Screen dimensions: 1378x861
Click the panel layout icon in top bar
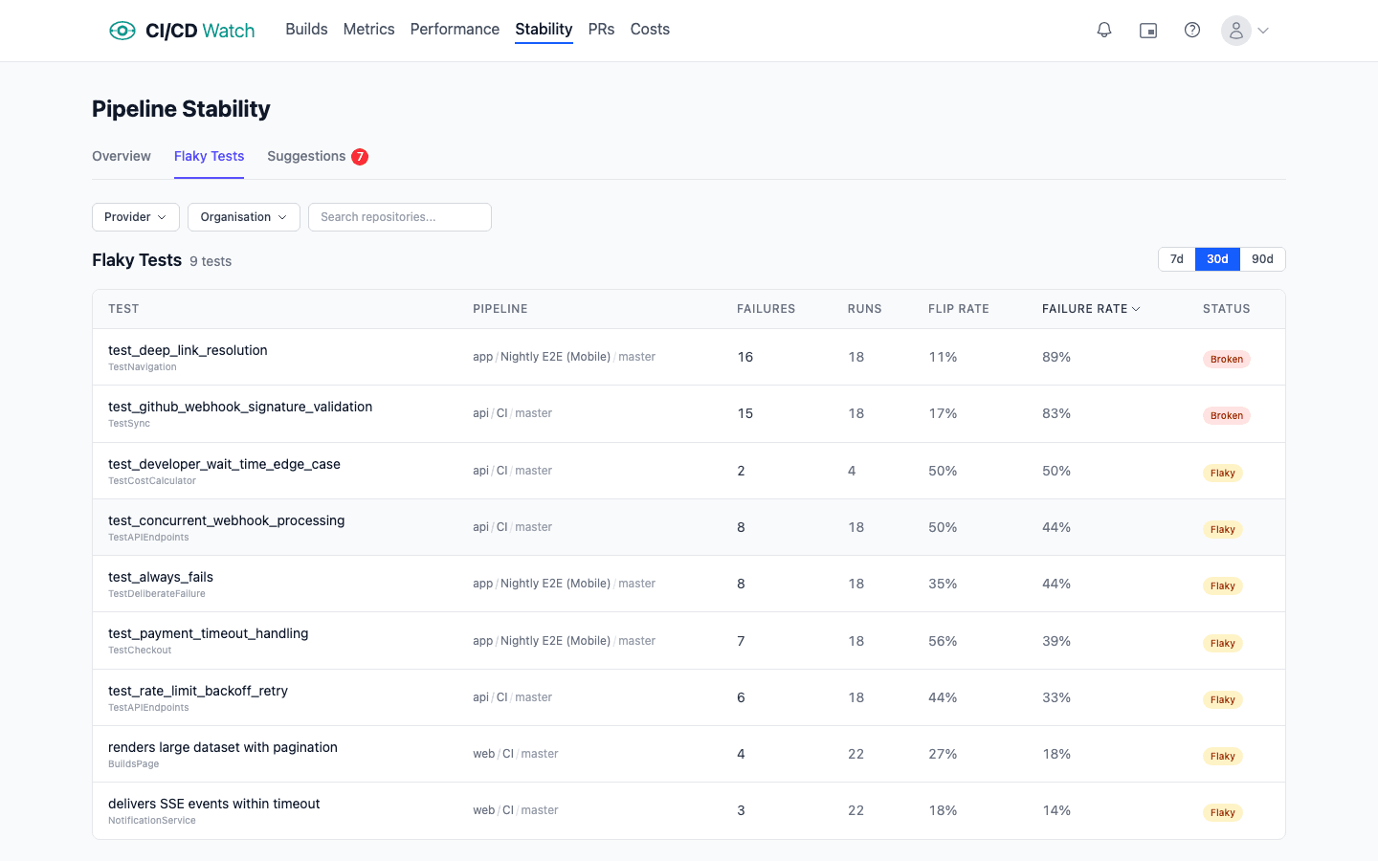[x=1148, y=30]
